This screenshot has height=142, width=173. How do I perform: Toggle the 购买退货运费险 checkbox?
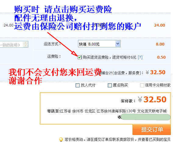(79, 57)
